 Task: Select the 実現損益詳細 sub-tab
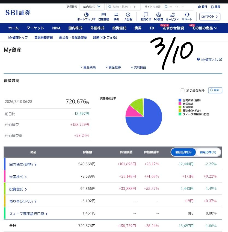(x=43, y=37)
